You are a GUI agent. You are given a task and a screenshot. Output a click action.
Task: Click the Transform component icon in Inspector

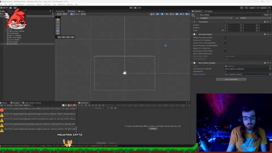195,22
